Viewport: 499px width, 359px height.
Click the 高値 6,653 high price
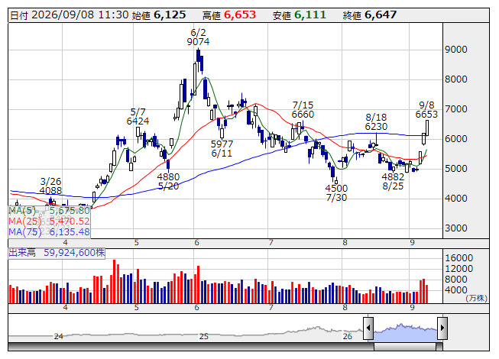[x=229, y=15]
